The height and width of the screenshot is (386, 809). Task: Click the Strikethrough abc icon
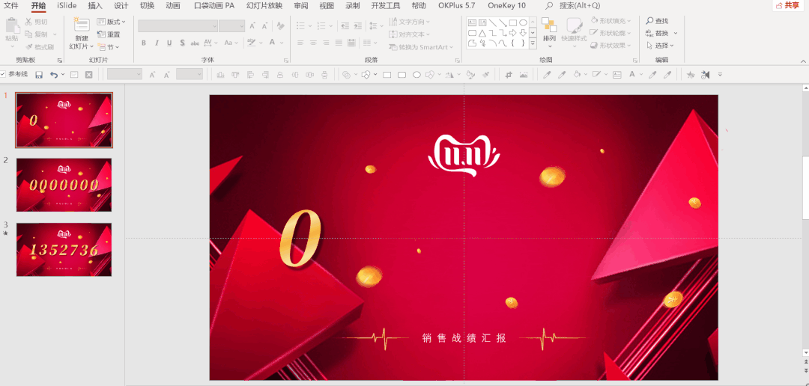tap(195, 43)
